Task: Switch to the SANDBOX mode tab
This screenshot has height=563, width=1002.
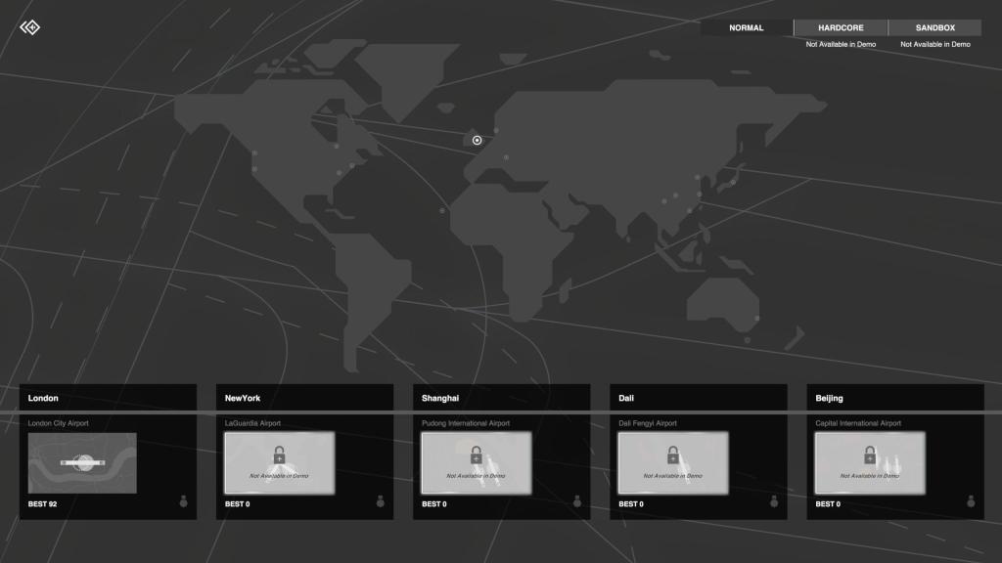Action: click(934, 28)
